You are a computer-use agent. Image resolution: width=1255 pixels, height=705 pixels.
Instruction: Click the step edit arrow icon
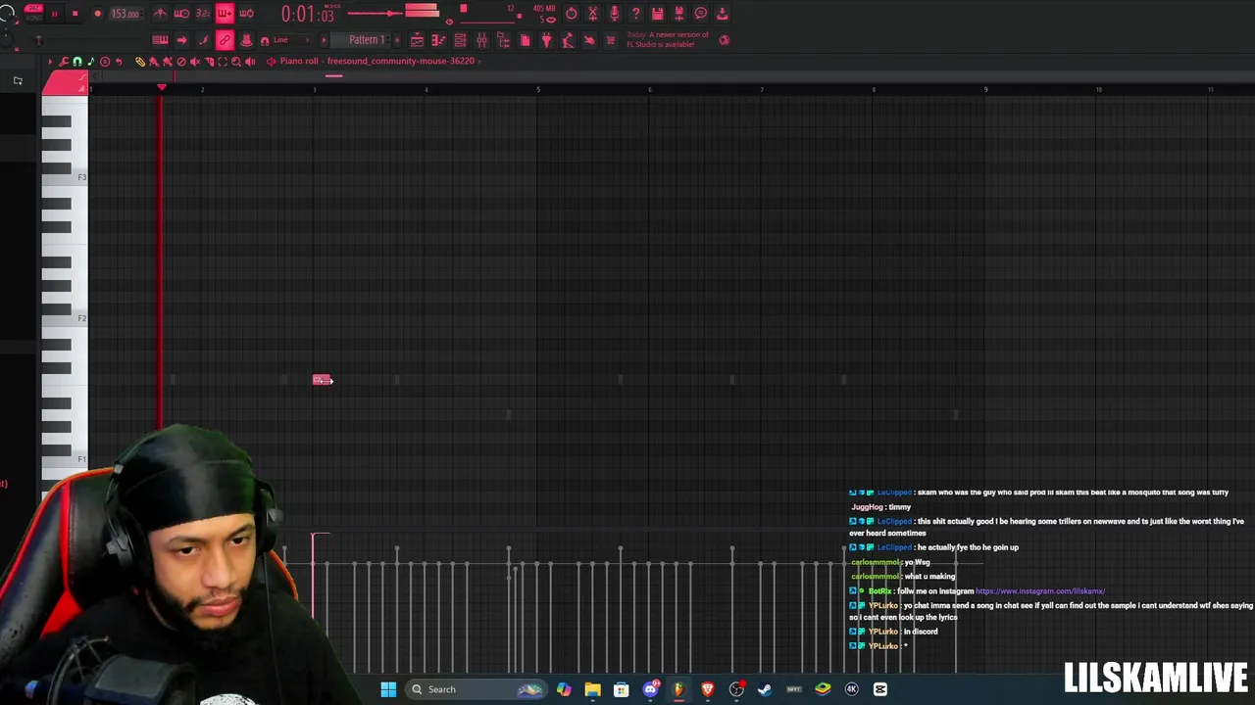pos(181,40)
